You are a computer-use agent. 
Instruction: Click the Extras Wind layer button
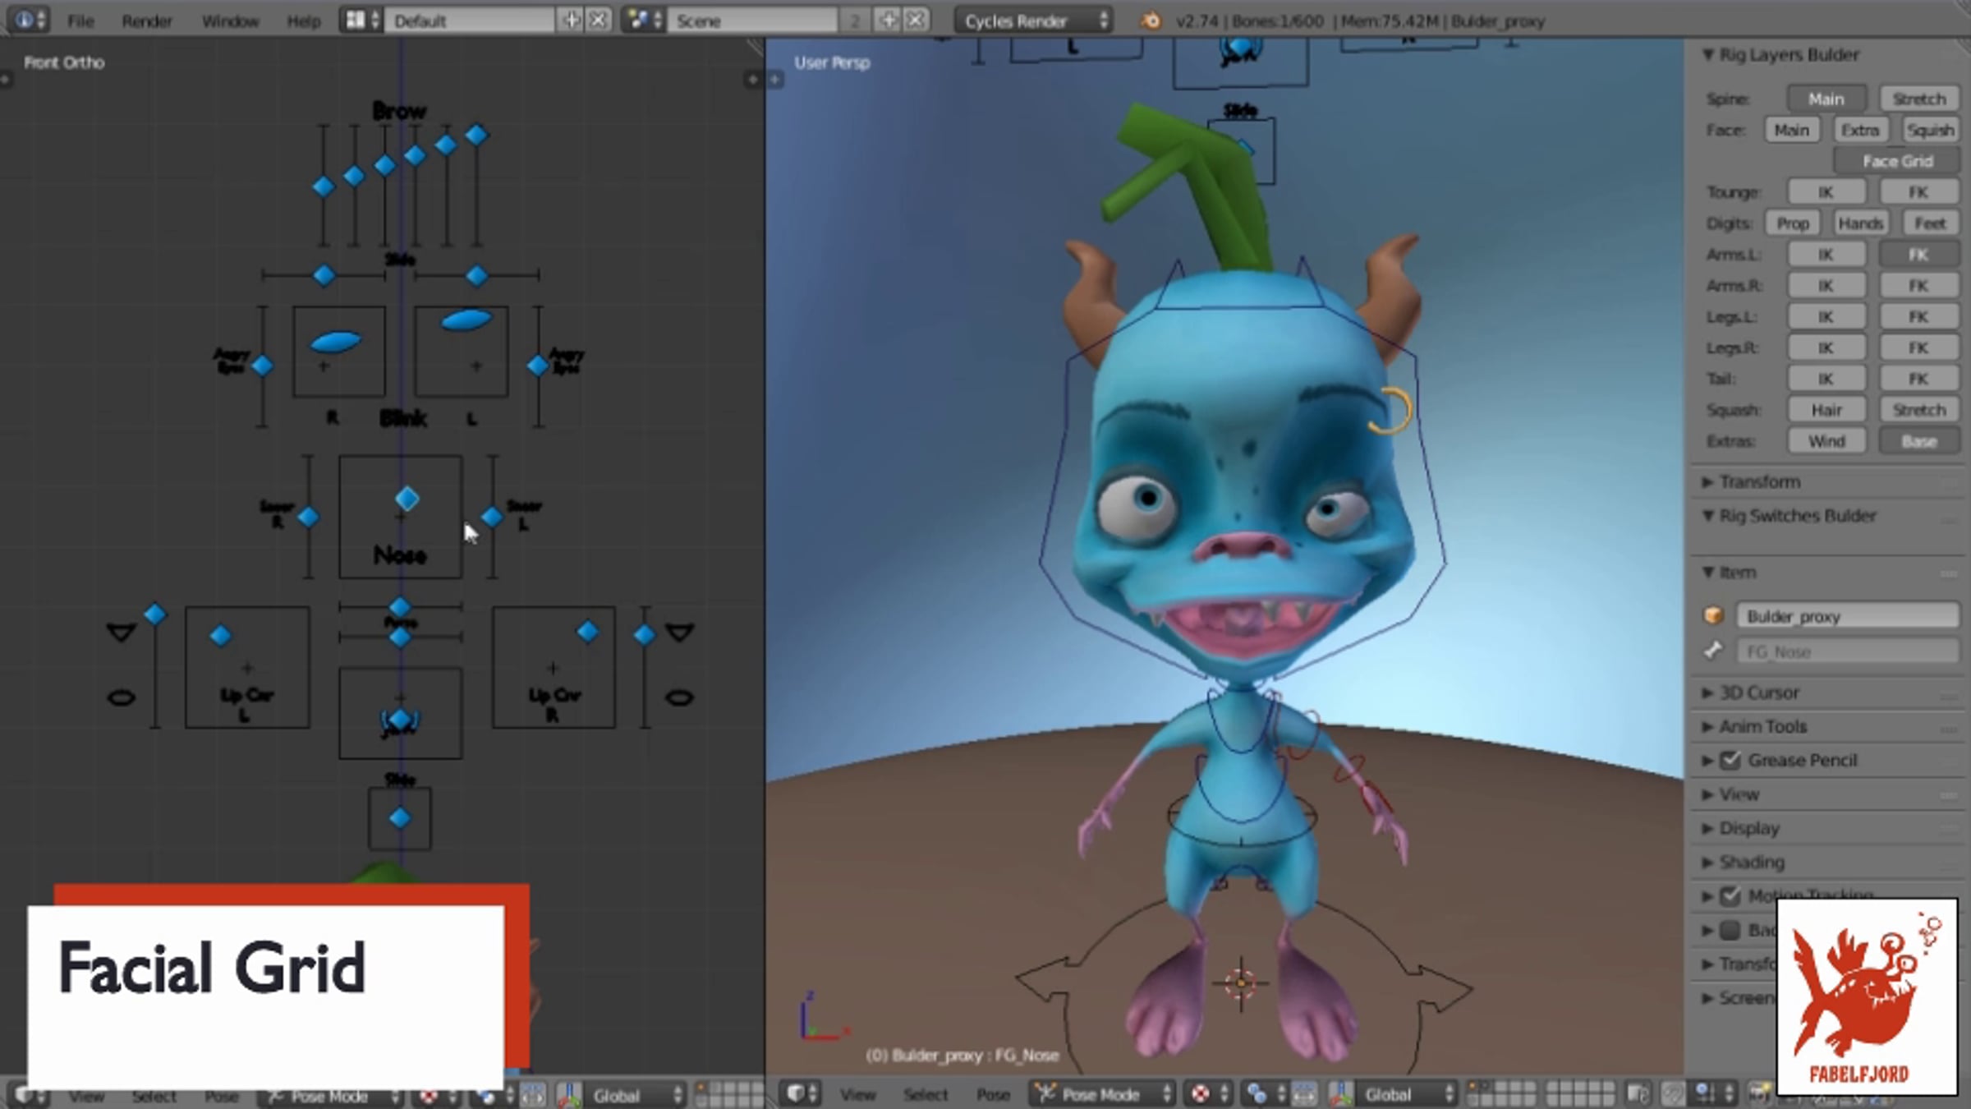1826,441
